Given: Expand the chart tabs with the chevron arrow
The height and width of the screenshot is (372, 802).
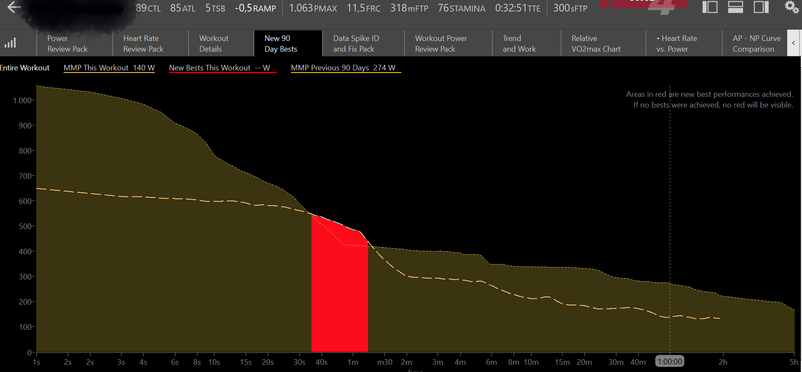Looking at the screenshot, I should 793,43.
